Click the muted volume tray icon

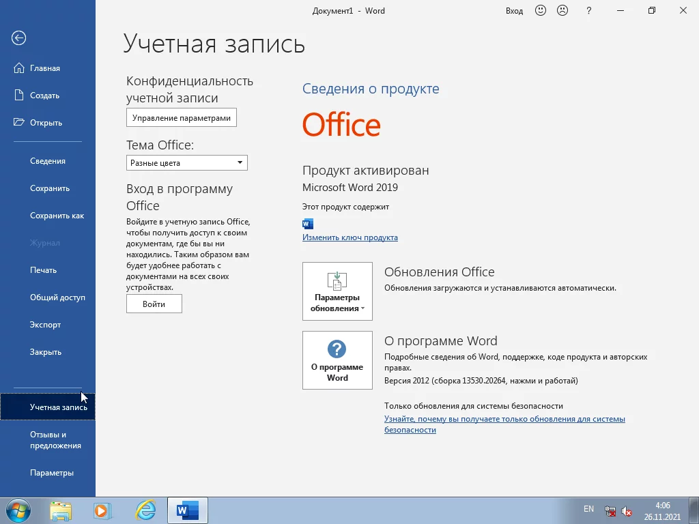click(627, 511)
